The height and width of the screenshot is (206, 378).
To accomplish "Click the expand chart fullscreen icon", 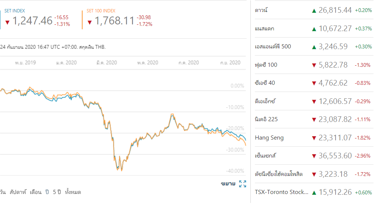I will pos(242,184).
